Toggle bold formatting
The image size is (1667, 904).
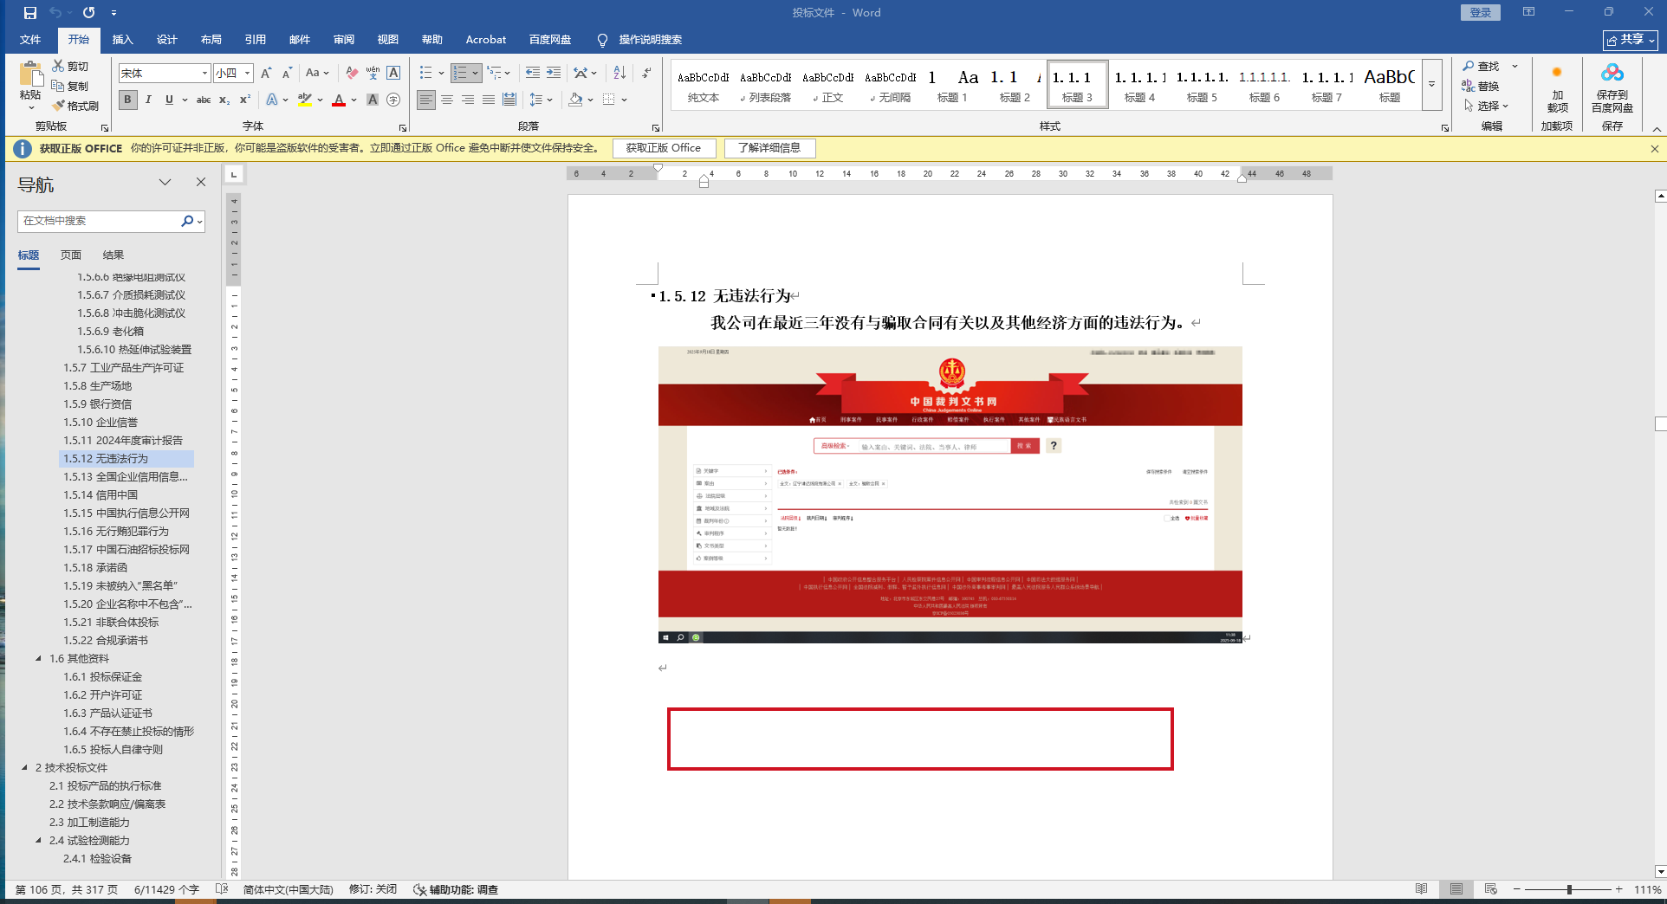128,100
